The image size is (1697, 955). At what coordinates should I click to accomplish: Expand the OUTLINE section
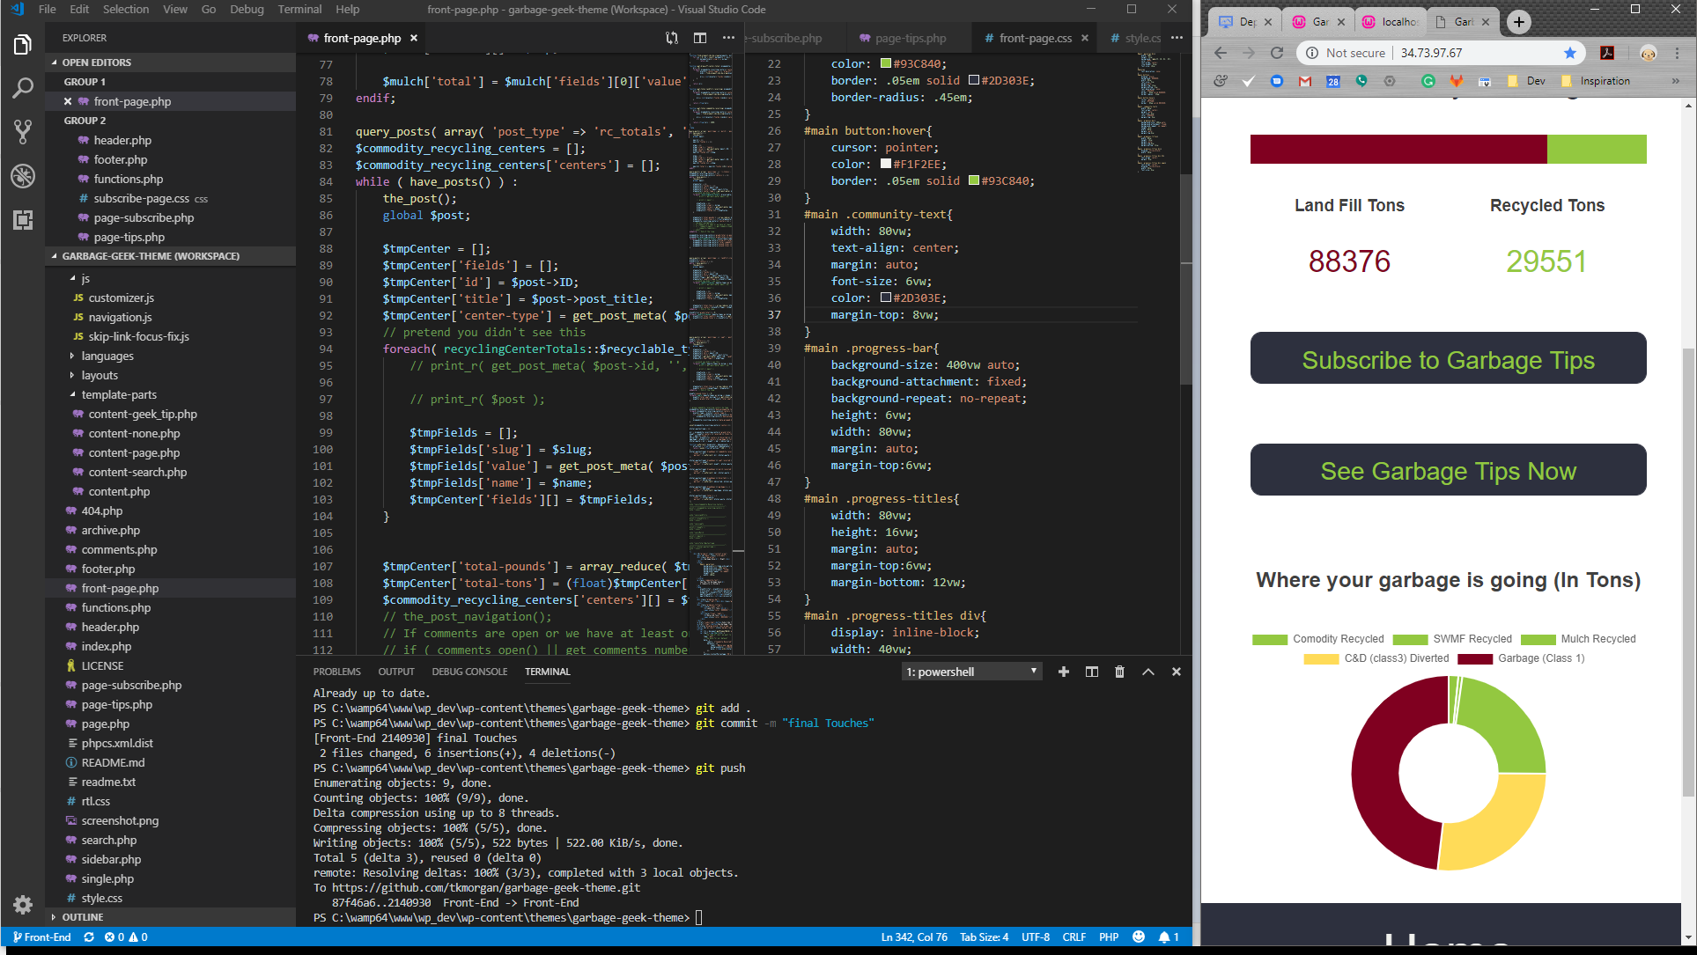pyautogui.click(x=83, y=917)
